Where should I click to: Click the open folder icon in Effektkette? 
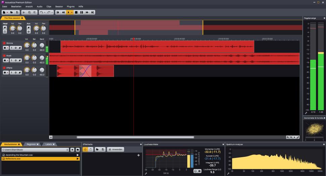[x=97, y=149]
